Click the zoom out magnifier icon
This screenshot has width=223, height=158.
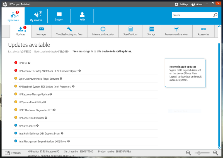[188, 153]
